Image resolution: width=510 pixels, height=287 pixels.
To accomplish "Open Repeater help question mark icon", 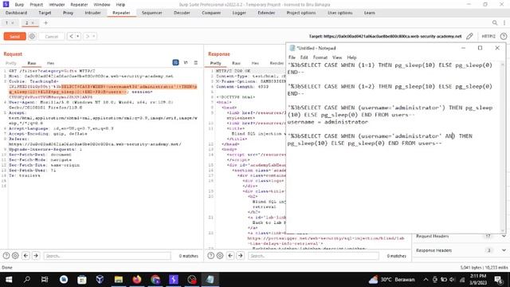I will click(504, 37).
